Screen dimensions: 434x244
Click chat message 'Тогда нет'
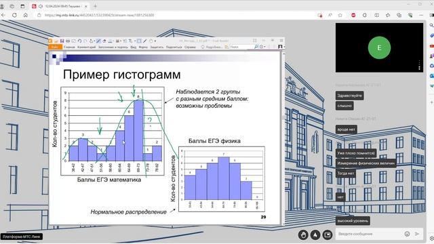[x=345, y=174]
